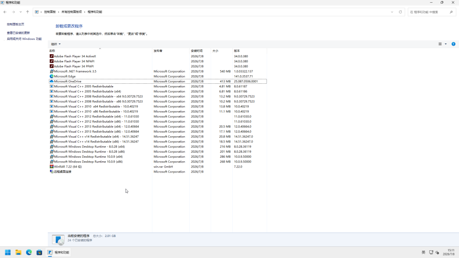Expand the address bar history dropdown
Image resolution: width=459 pixels, height=258 pixels.
coord(392,12)
